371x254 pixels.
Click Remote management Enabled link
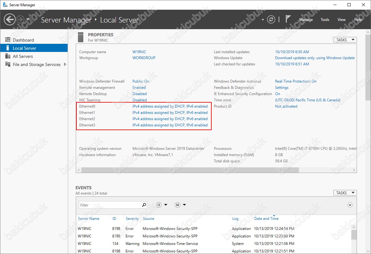click(x=139, y=88)
